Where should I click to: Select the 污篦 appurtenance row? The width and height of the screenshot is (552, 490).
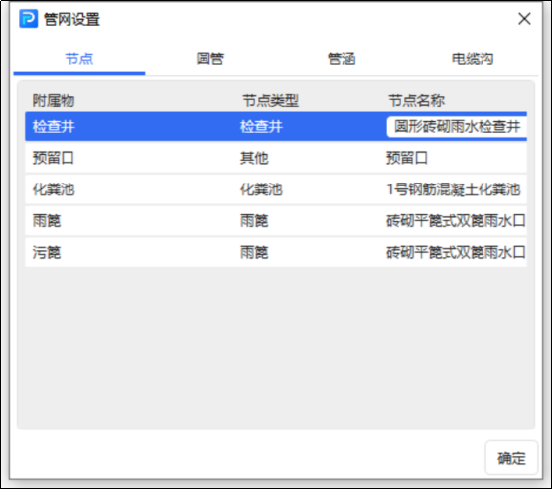pyautogui.click(x=47, y=252)
